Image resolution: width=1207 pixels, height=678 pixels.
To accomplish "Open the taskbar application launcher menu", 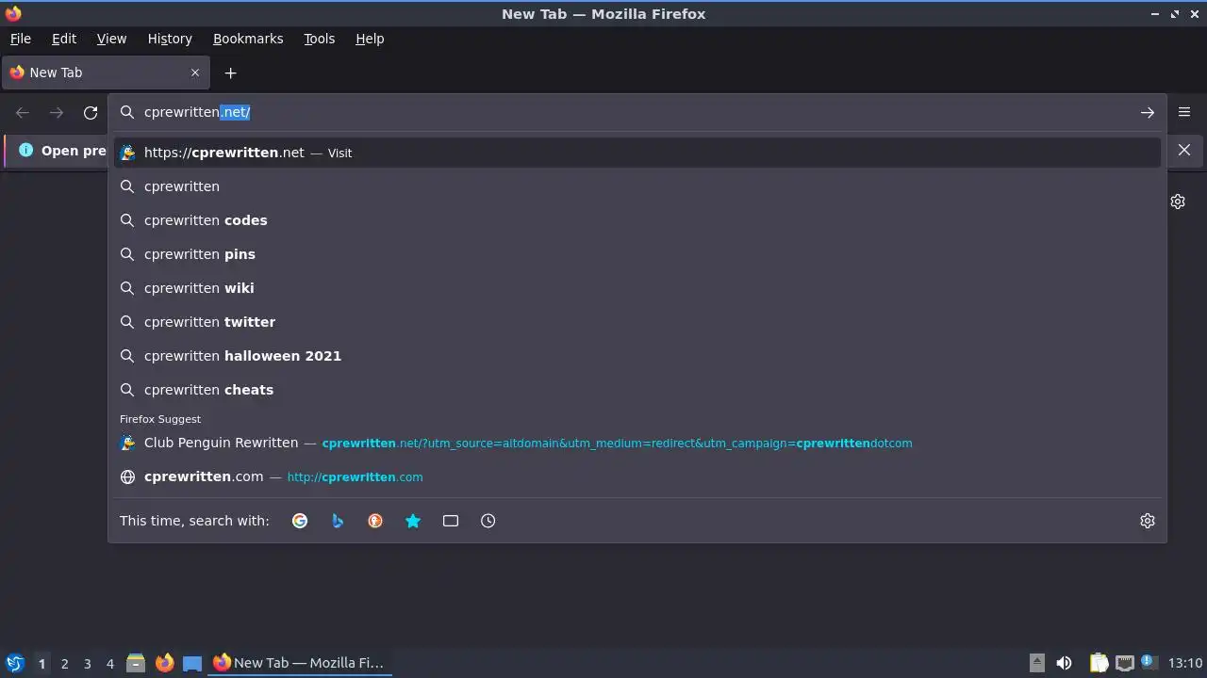I will (x=14, y=663).
